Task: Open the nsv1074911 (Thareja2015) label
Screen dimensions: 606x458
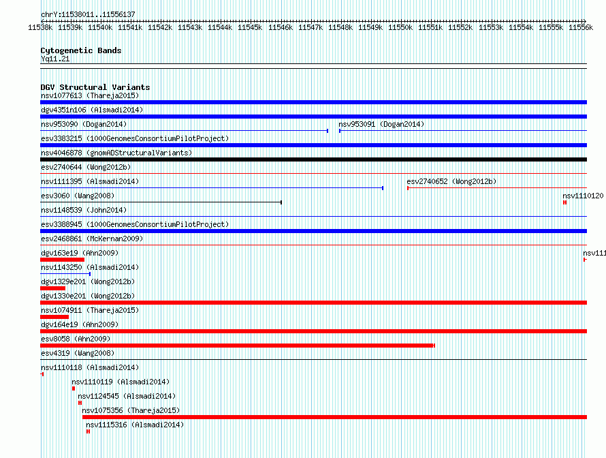Action: (x=90, y=310)
